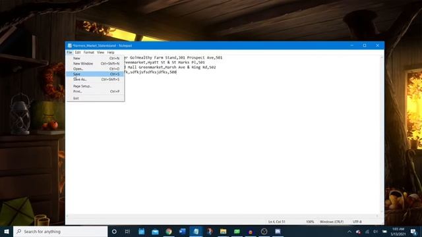Open the Help menu in Notepad
Screen dimensions: 422x237
point(111,53)
